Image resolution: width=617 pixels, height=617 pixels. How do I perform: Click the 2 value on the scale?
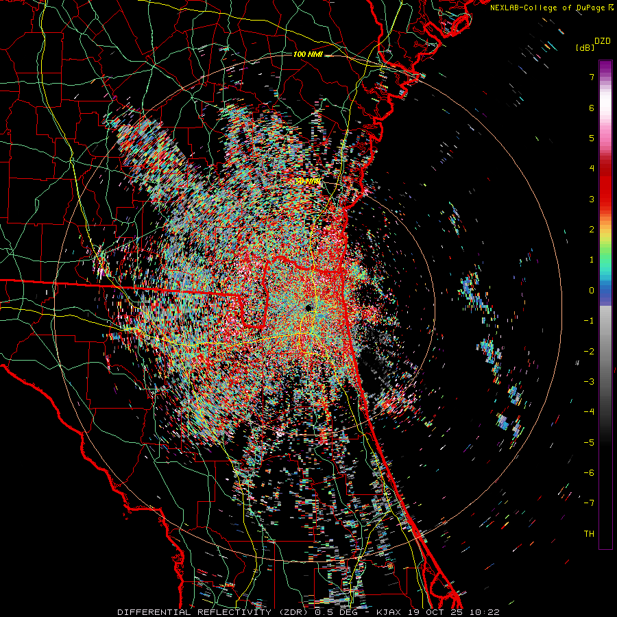point(592,230)
